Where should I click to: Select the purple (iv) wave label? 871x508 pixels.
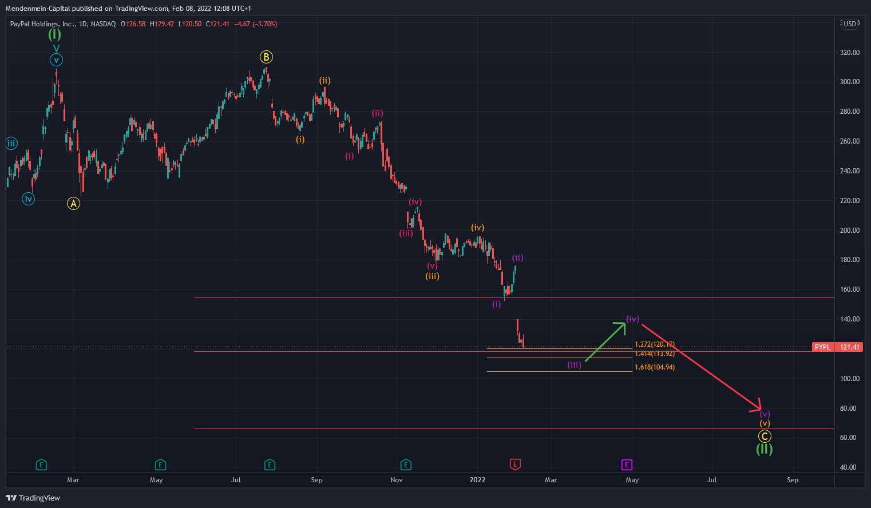(x=632, y=319)
